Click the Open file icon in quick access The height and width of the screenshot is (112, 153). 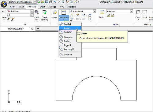click(x=43, y=2)
